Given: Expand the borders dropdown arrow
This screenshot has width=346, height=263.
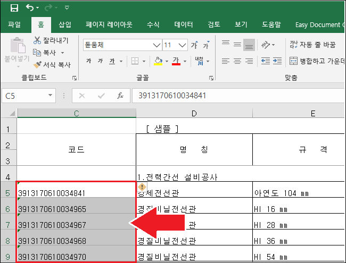Looking at the screenshot, I should pos(144,61).
